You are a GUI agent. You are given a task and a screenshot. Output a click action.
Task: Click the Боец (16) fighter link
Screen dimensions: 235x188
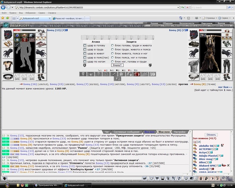pos(30,84)
